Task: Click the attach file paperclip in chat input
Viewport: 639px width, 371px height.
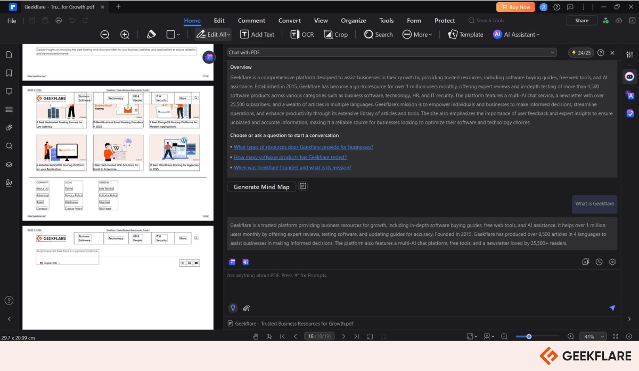Action: (x=247, y=308)
